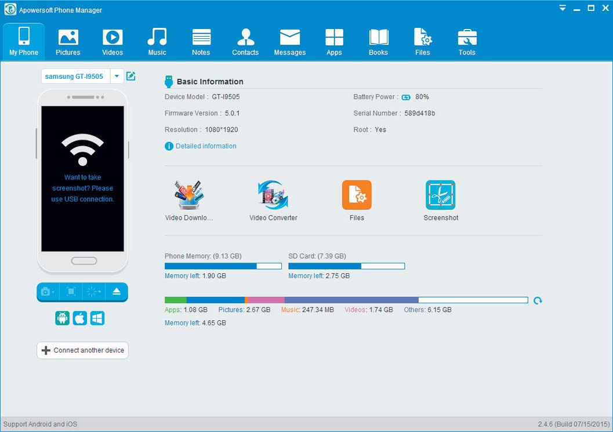Click Memory left 1.90 GB text
613x432 pixels.
[x=195, y=276]
